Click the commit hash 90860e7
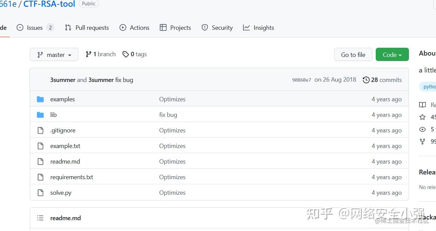 pyautogui.click(x=301, y=80)
